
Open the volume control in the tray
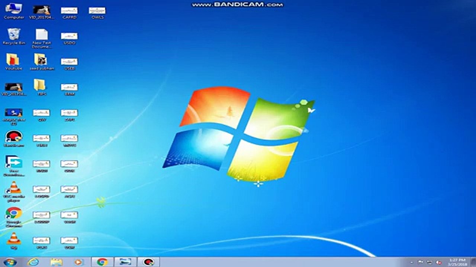click(x=439, y=262)
